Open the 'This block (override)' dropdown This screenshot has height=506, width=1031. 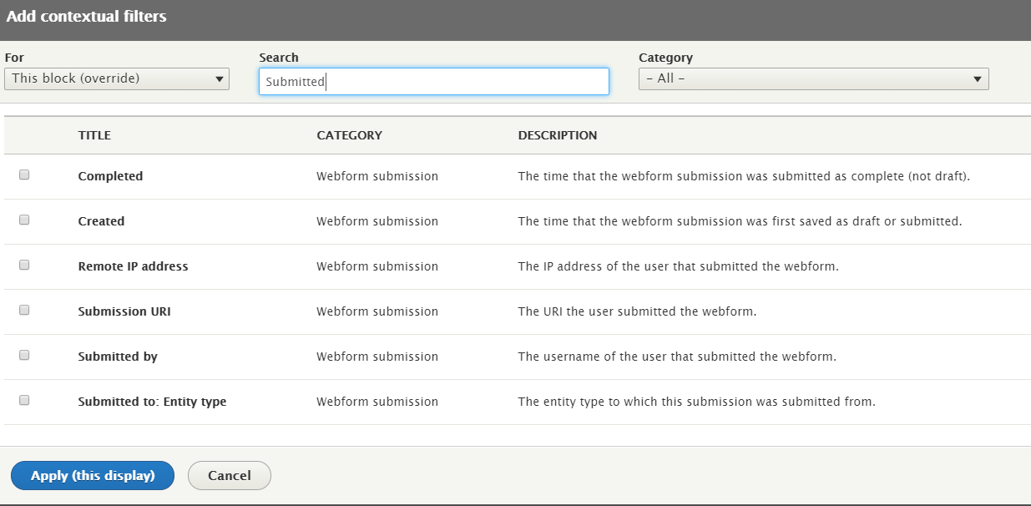[116, 78]
